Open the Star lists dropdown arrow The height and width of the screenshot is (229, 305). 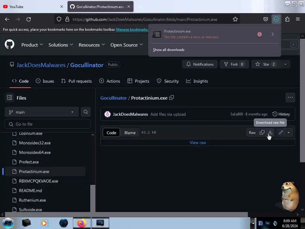click(285, 64)
